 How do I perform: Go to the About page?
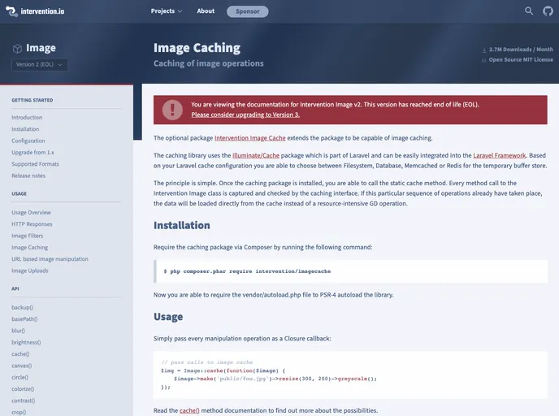(x=206, y=11)
